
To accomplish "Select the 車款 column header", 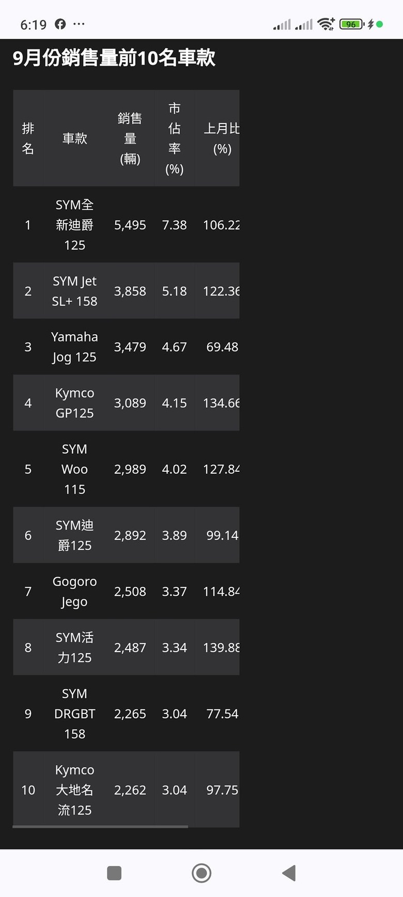I will tap(75, 138).
